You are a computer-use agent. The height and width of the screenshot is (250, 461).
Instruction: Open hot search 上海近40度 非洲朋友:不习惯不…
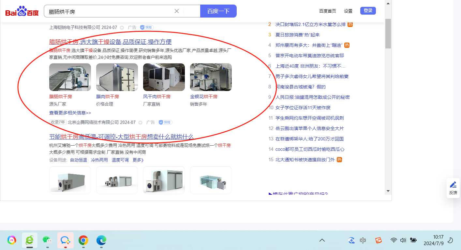pos(310,66)
